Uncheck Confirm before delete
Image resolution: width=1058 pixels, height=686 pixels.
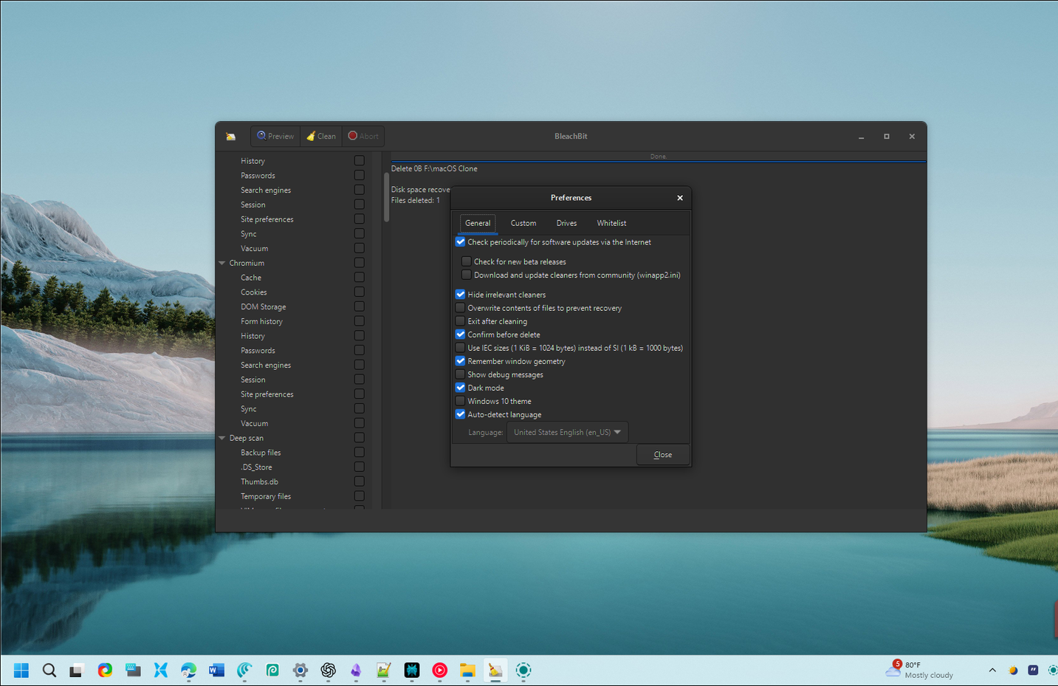click(461, 335)
